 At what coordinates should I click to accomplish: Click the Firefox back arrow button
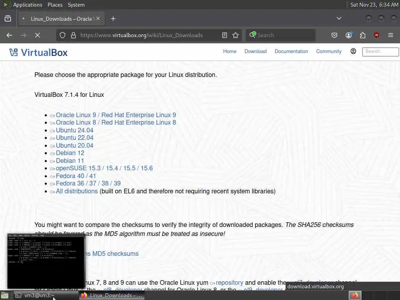tap(9, 35)
